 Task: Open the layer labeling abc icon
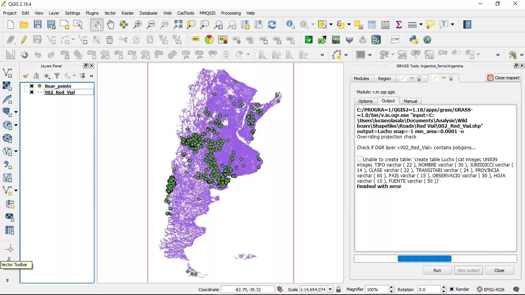pyautogui.click(x=195, y=40)
